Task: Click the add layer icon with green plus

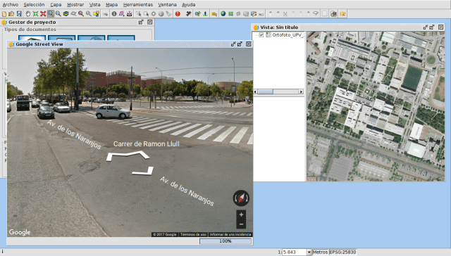Action: (333, 14)
